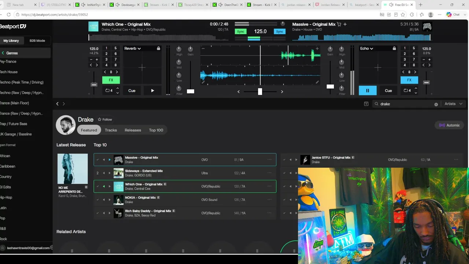469x264 pixels.
Task: Switch to the My Library tab
Action: click(x=11, y=41)
